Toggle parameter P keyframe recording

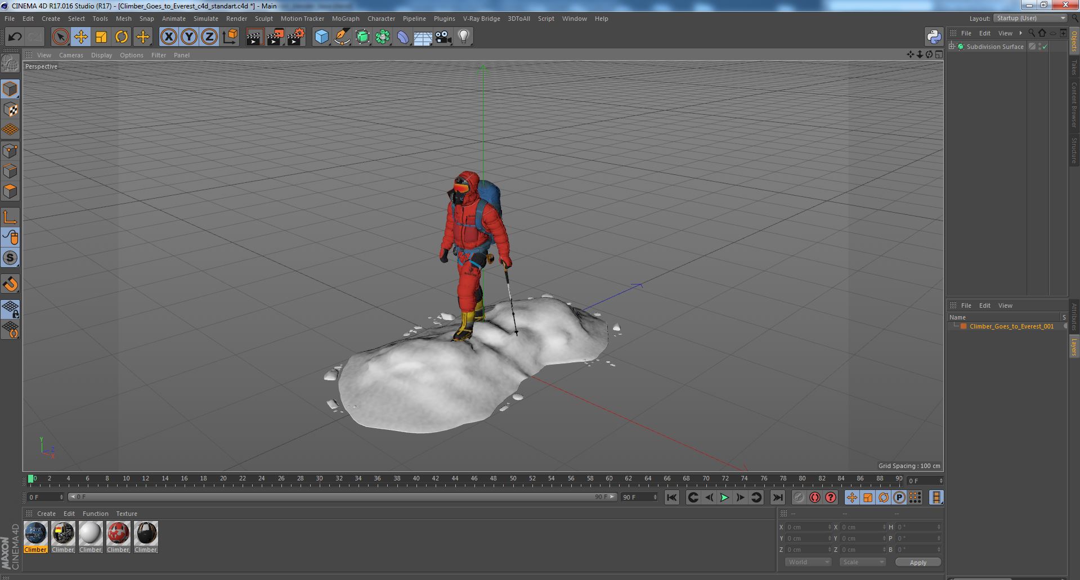tap(899, 497)
